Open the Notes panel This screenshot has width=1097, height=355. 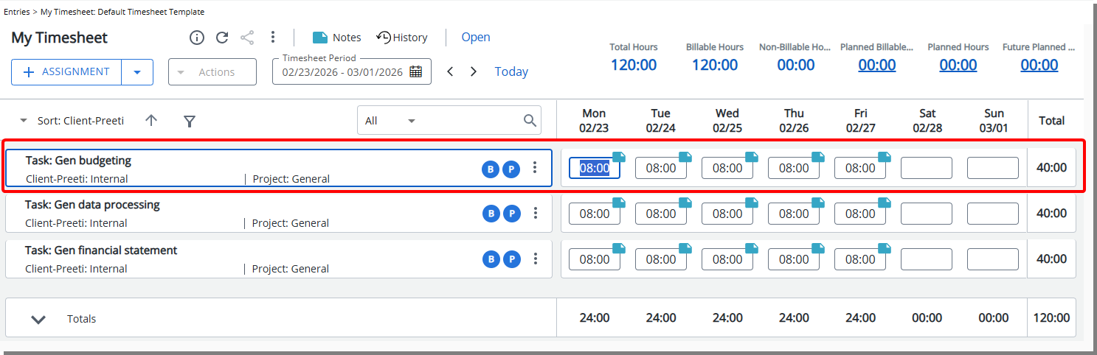pos(336,38)
